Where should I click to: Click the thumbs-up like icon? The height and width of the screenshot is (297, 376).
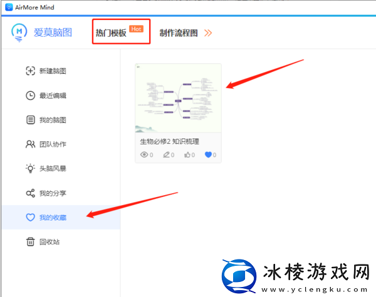(x=187, y=154)
